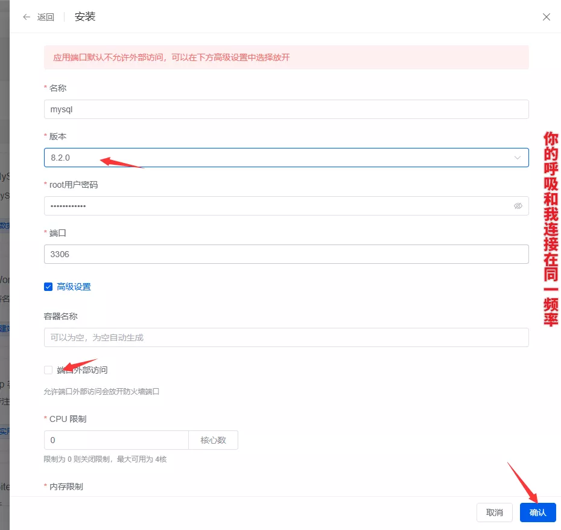Click the back arrow icon
The height and width of the screenshot is (530, 561).
27,17
